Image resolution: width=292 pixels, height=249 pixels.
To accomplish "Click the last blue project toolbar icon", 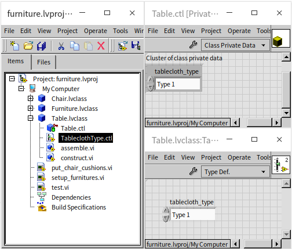I will pyautogui.click(x=136, y=46).
